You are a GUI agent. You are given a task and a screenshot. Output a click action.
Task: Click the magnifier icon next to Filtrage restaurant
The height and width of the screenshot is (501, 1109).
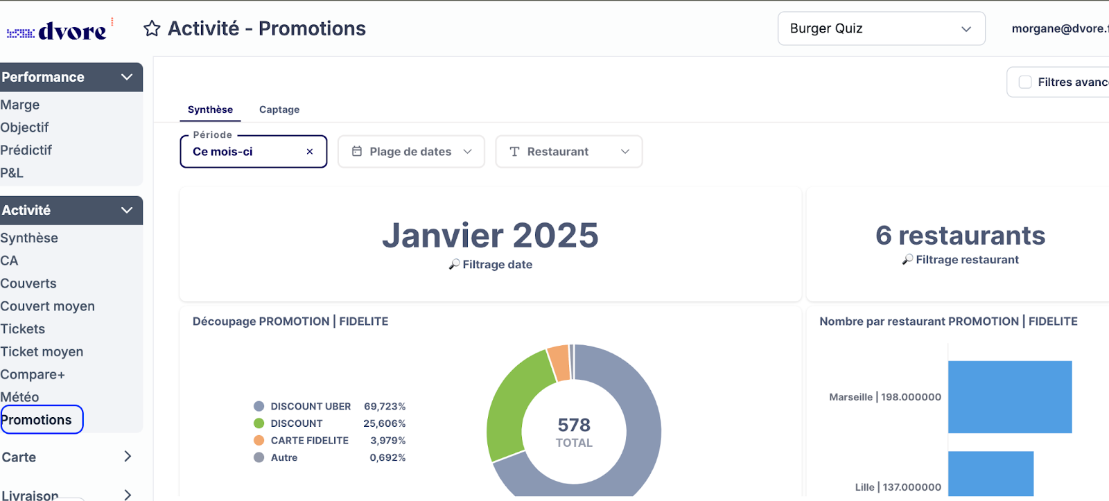(907, 260)
